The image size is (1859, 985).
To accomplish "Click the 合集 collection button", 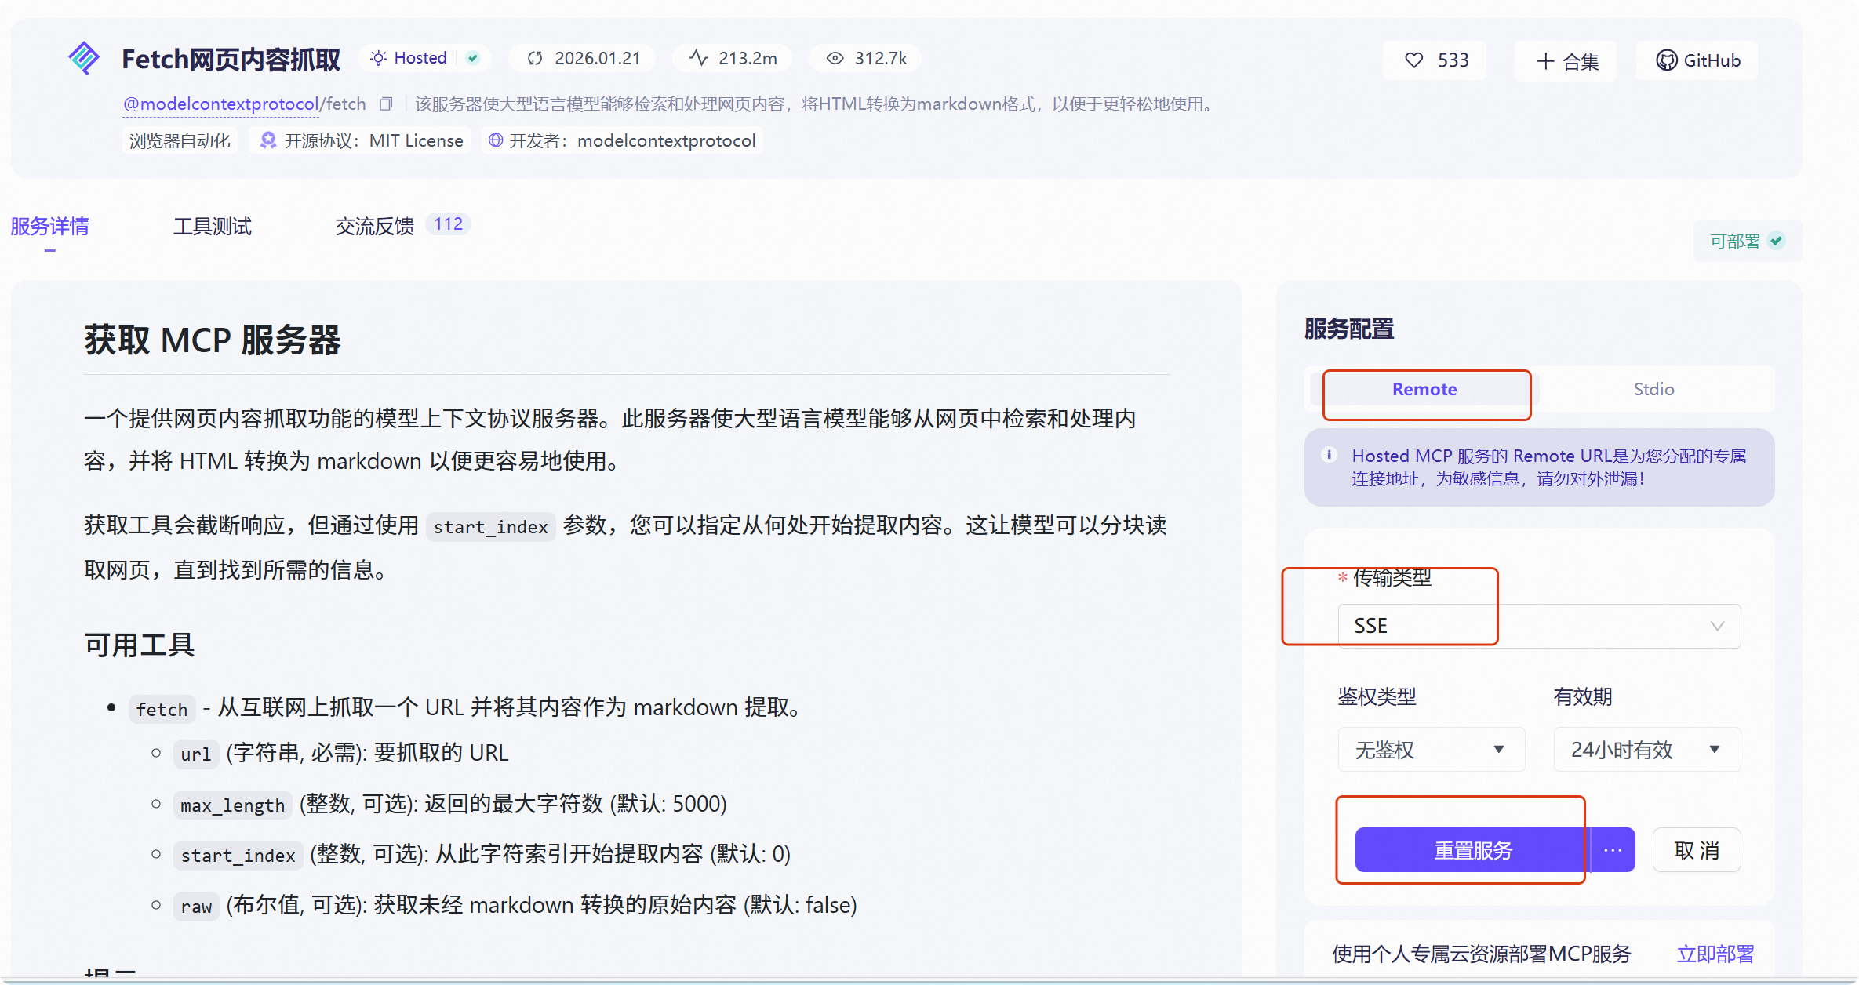I will click(1565, 60).
